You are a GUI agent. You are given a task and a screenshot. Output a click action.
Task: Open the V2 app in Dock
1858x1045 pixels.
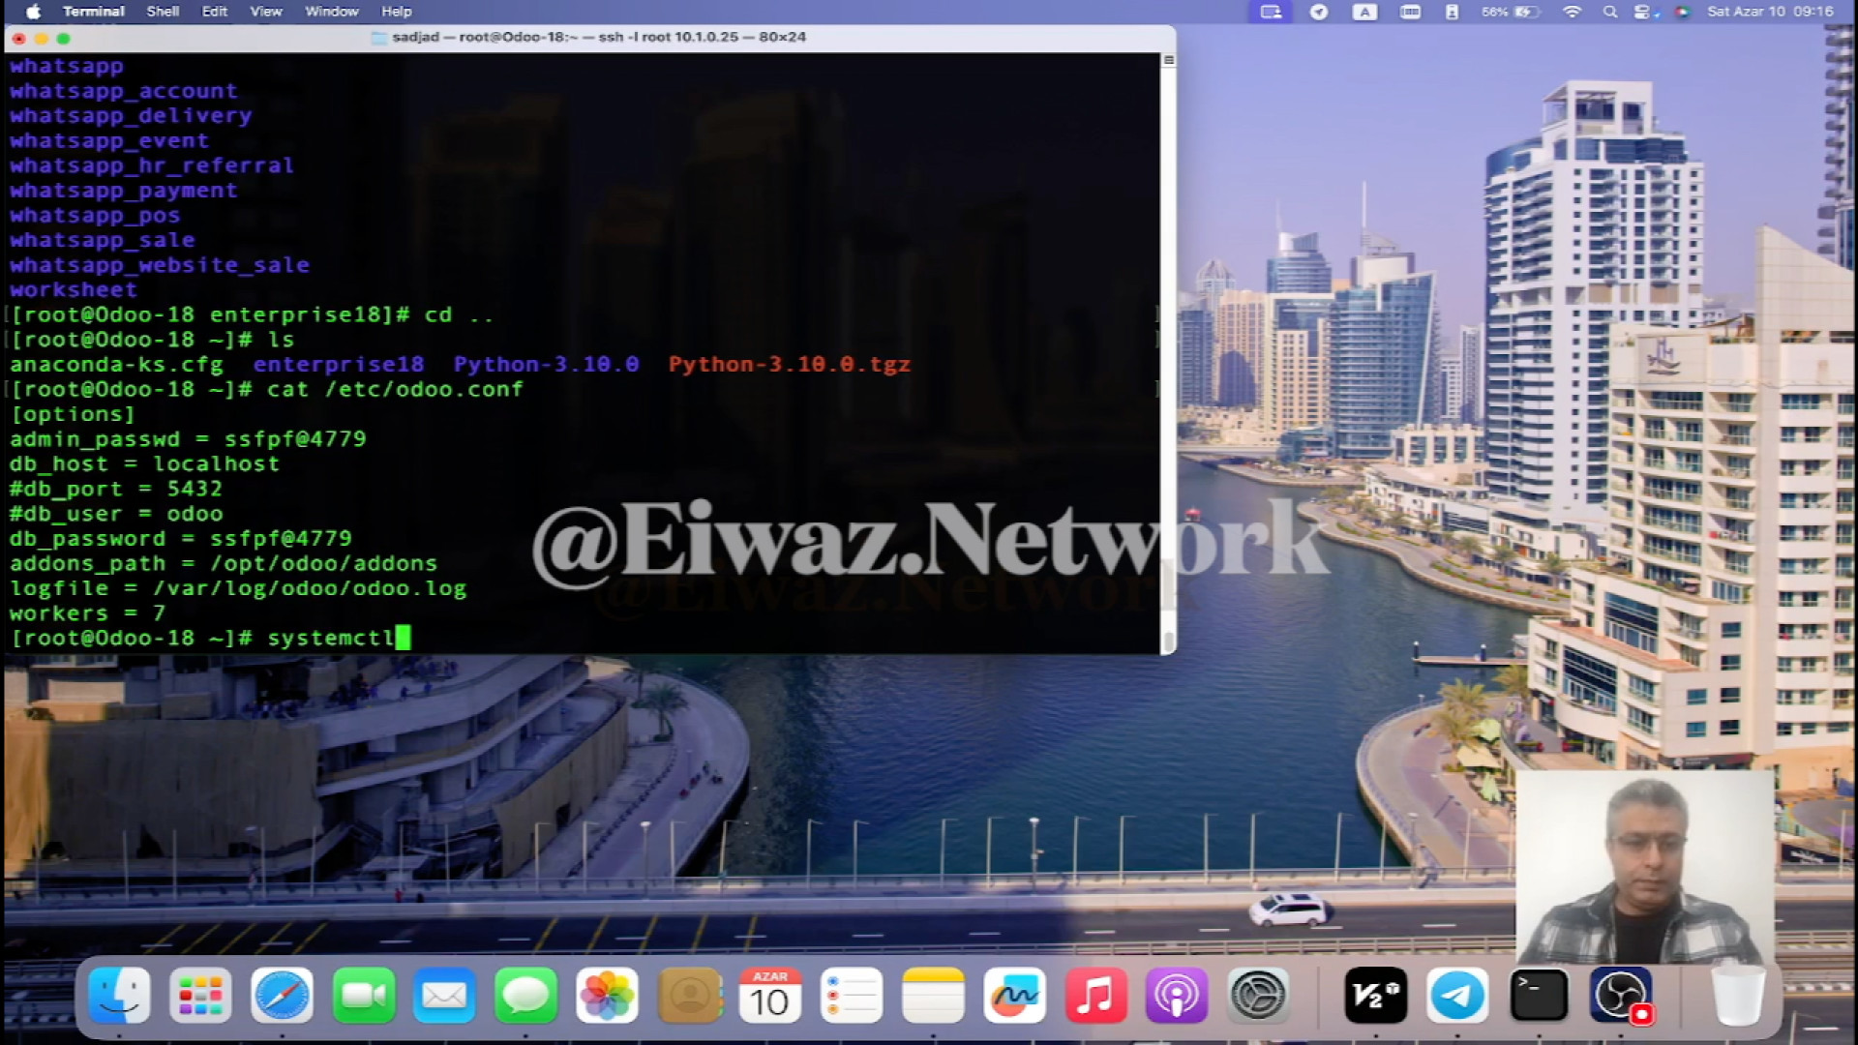click(1375, 995)
